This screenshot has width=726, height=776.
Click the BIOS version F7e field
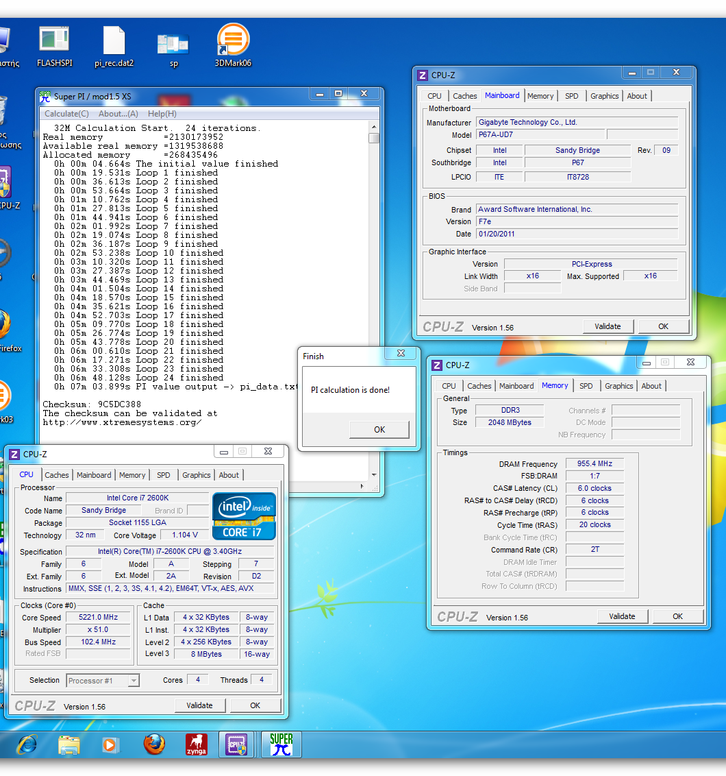click(x=577, y=221)
